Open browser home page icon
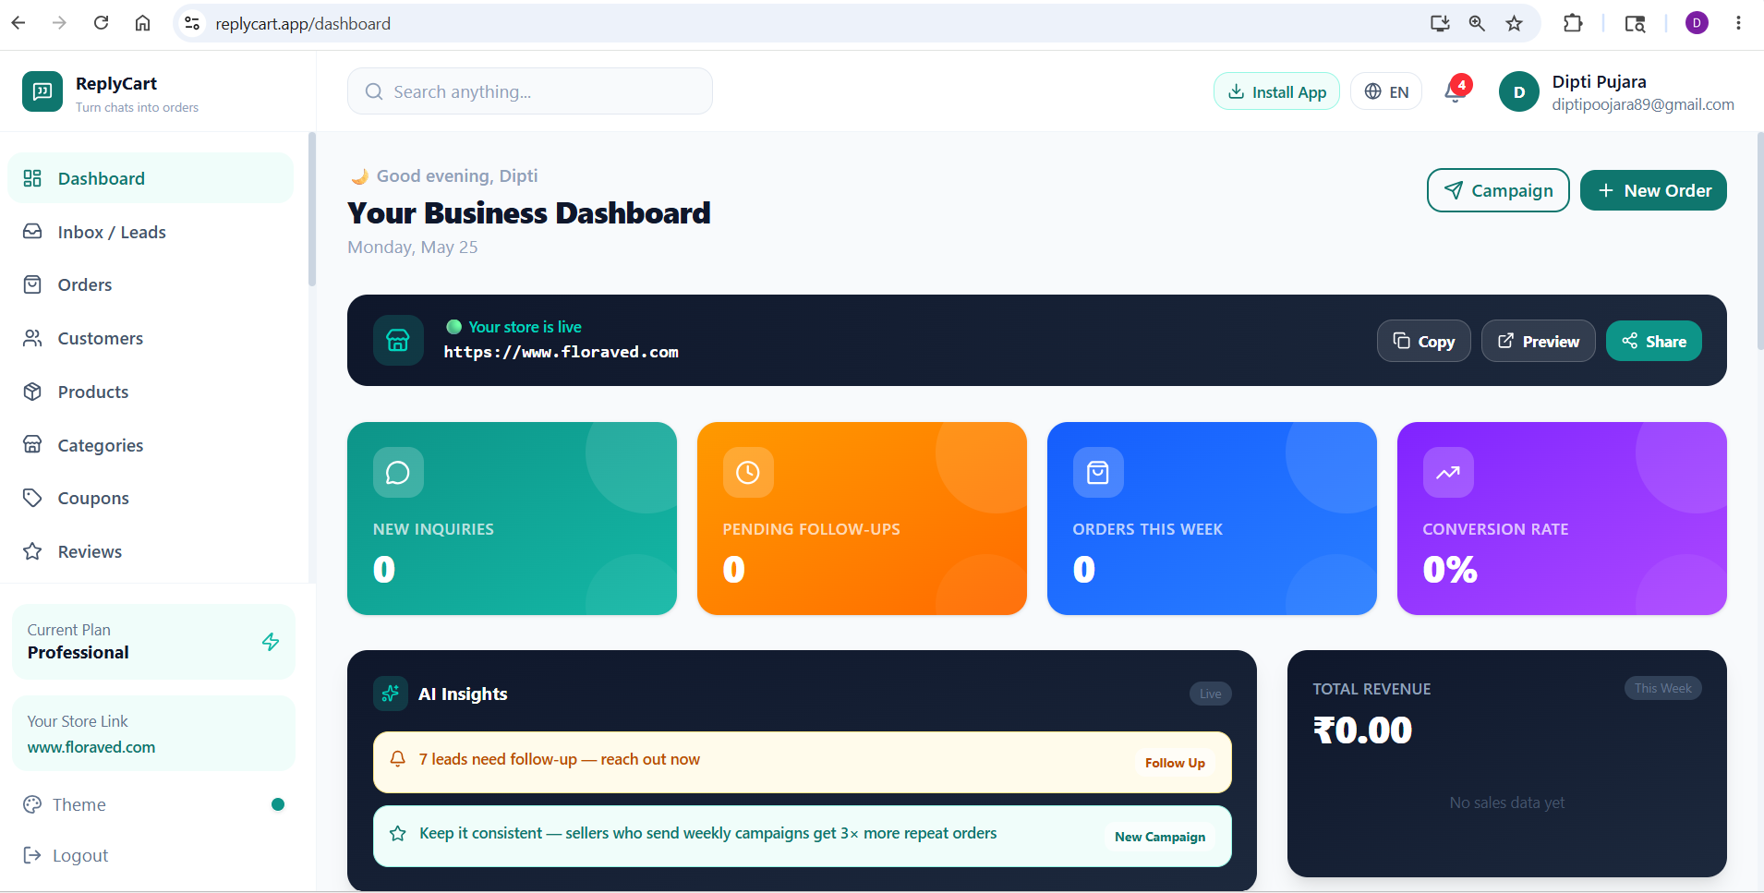The height and width of the screenshot is (893, 1764). click(142, 23)
